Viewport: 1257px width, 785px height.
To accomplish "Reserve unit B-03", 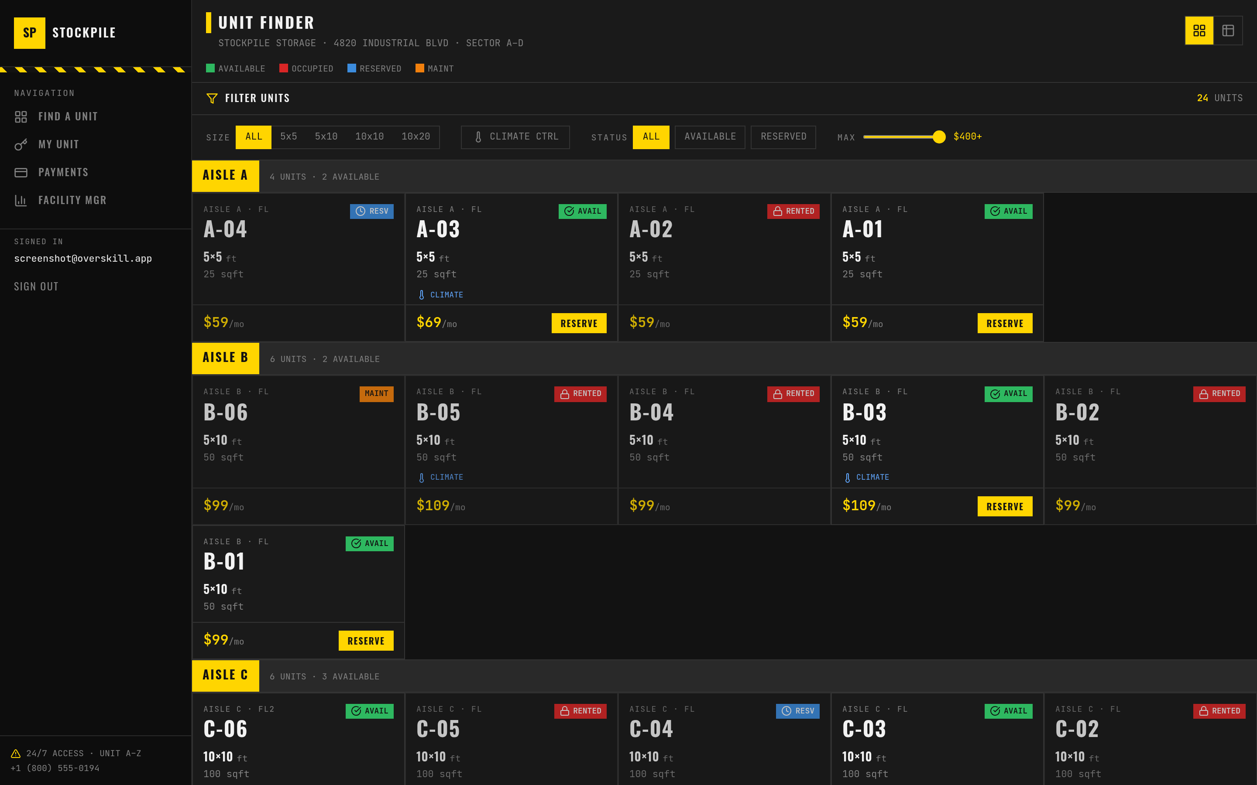I will (1005, 507).
